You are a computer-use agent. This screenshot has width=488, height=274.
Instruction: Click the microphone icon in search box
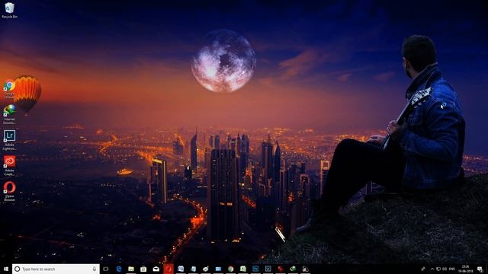(95, 269)
